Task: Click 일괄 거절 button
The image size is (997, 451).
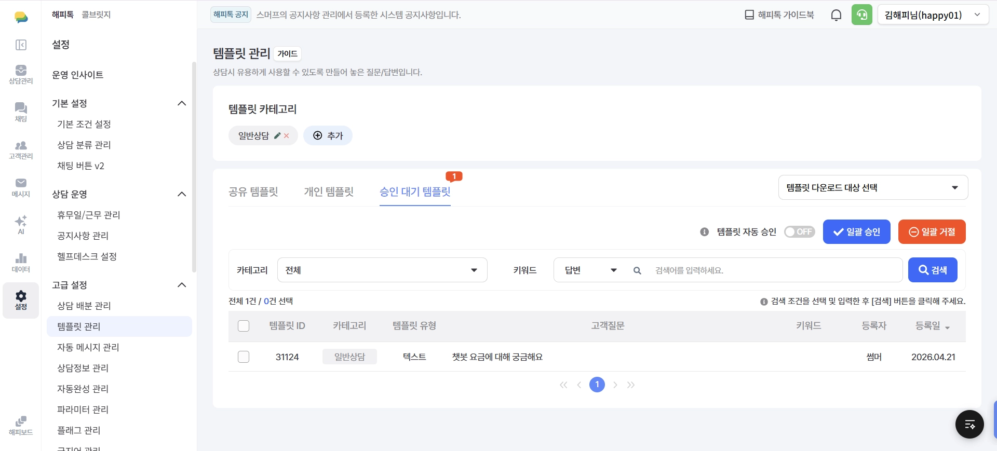Action: click(932, 232)
